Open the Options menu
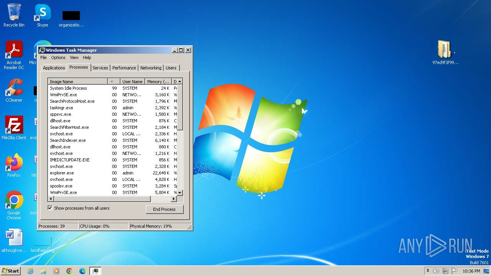The image size is (491, 276). 58,58
